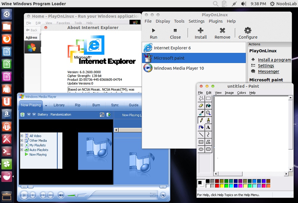Viewport: 298px width, 203px height.
Task: Open the Now Playing tab dropdown arrow
Action: click(46, 106)
